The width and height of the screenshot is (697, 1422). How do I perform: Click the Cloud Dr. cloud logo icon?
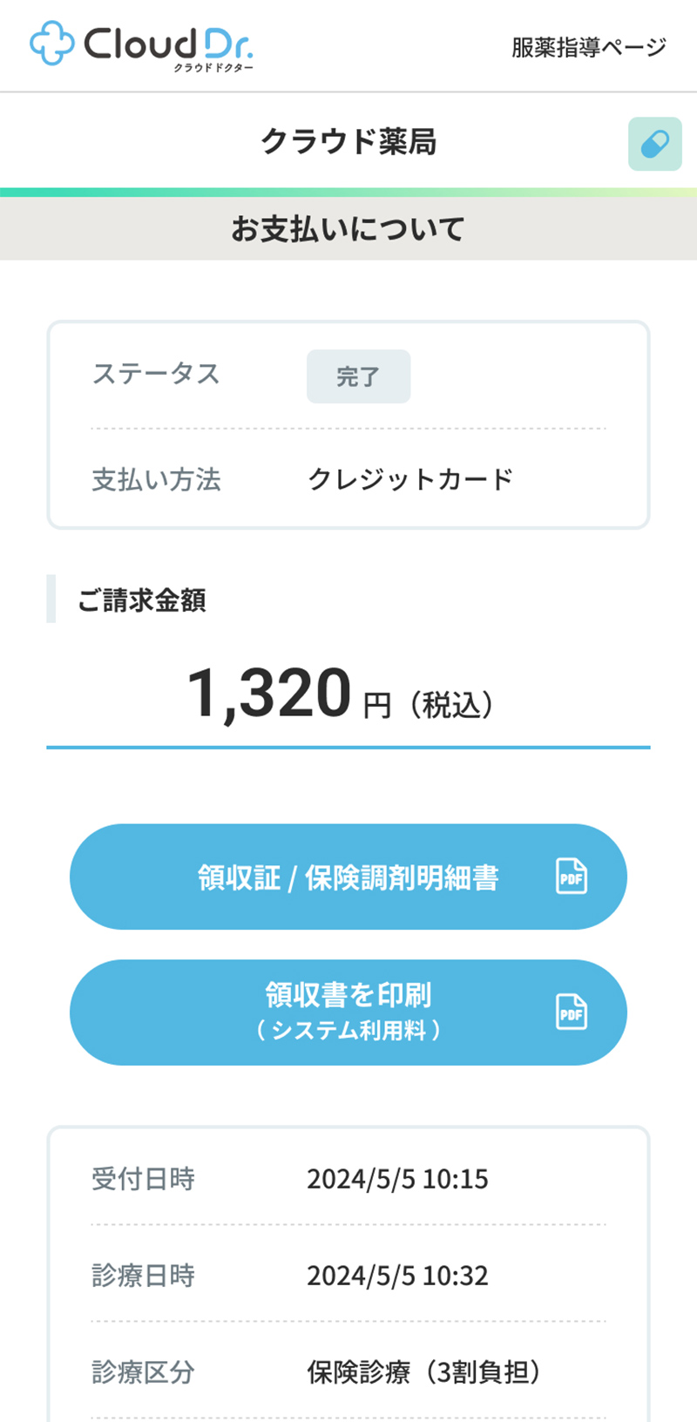52,44
